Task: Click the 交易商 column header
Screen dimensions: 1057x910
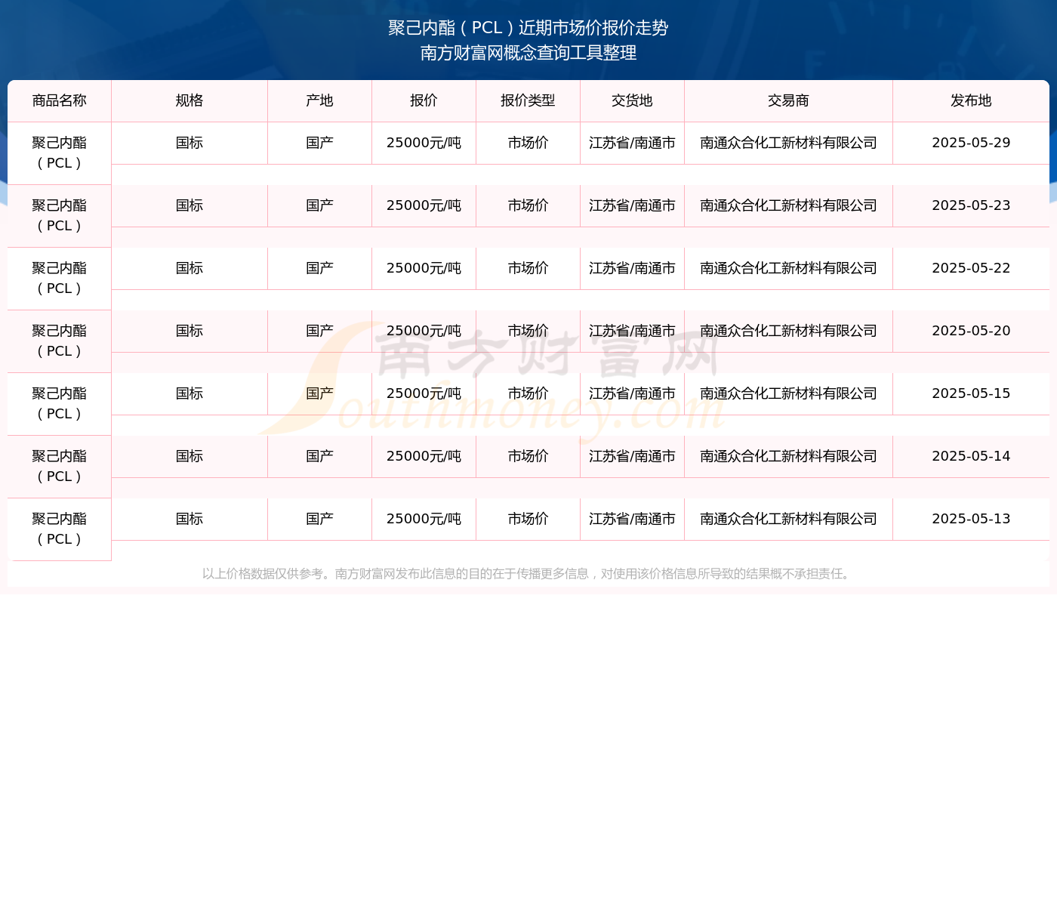Action: 788,100
